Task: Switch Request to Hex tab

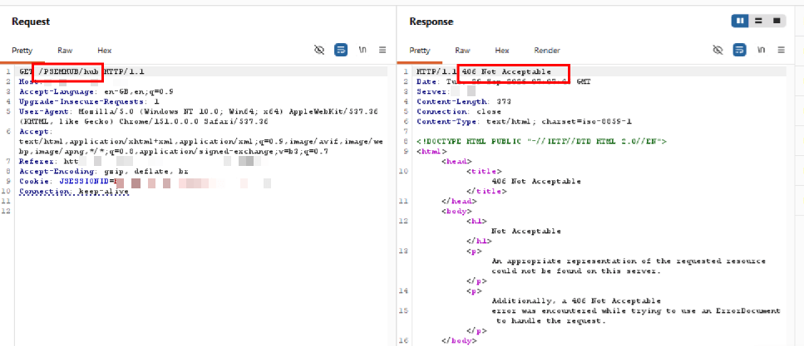Action: click(x=105, y=51)
